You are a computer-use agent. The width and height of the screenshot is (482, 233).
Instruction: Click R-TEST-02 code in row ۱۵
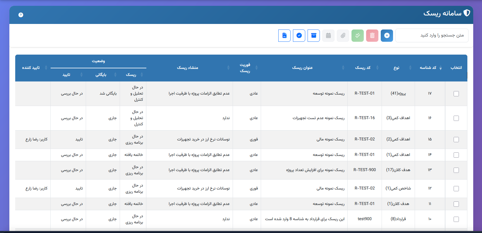[x=365, y=139]
